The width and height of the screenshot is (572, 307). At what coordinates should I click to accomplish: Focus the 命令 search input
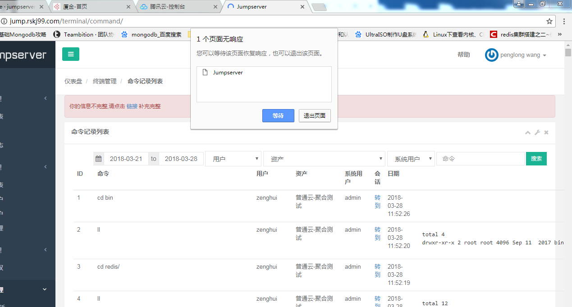point(480,159)
